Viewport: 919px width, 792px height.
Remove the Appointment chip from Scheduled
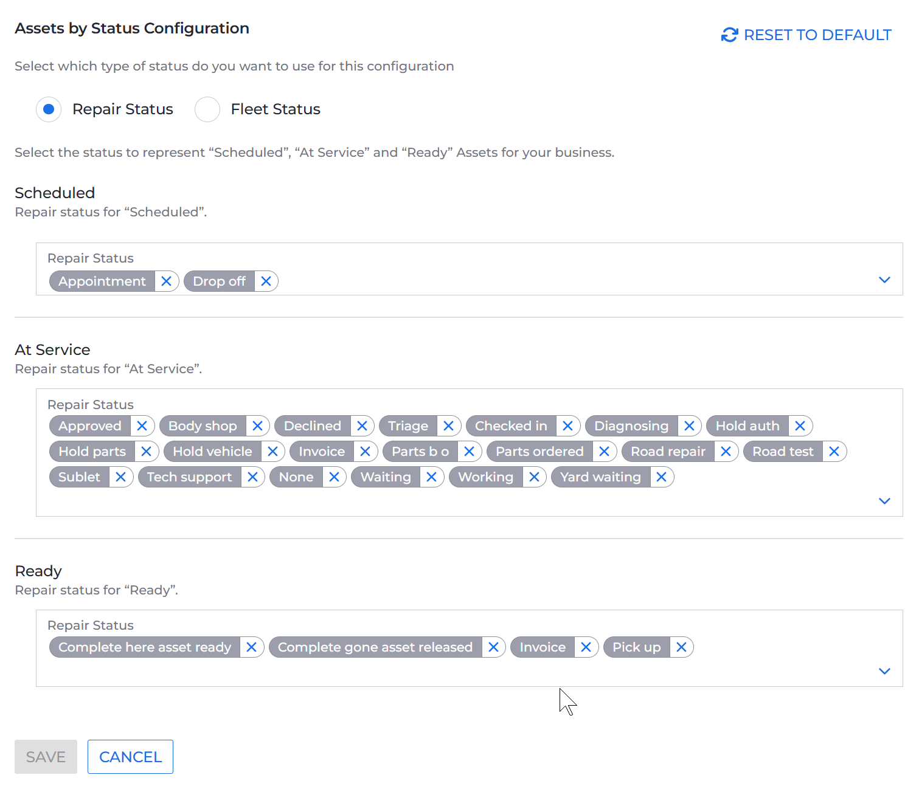166,281
